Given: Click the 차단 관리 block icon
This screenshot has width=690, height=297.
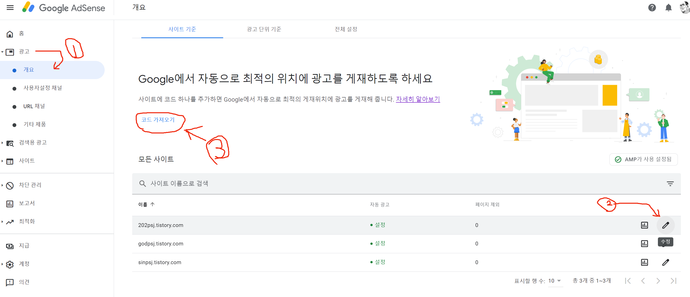Looking at the screenshot, I should tap(10, 186).
